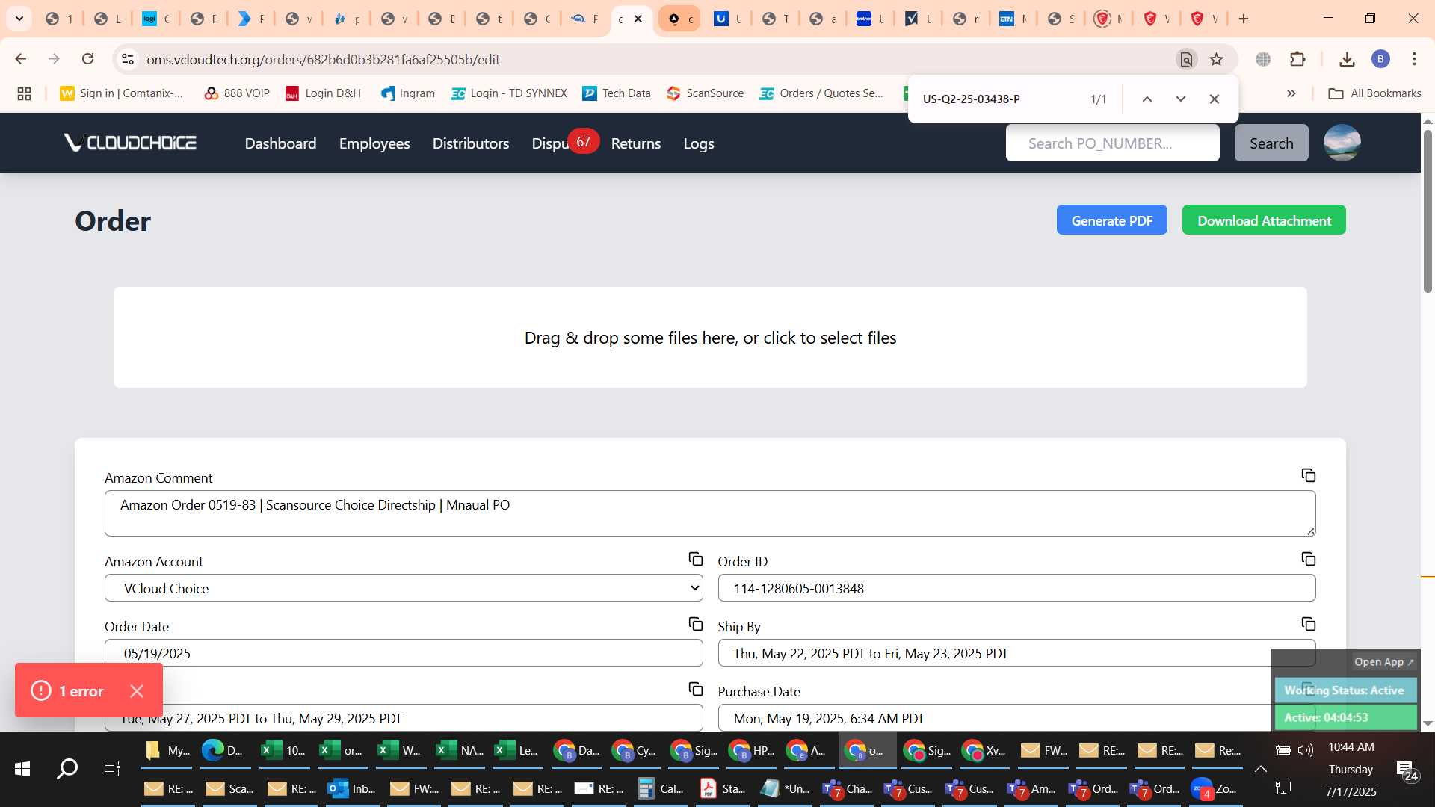
Task: View site information icon in address bar
Action: click(x=128, y=59)
